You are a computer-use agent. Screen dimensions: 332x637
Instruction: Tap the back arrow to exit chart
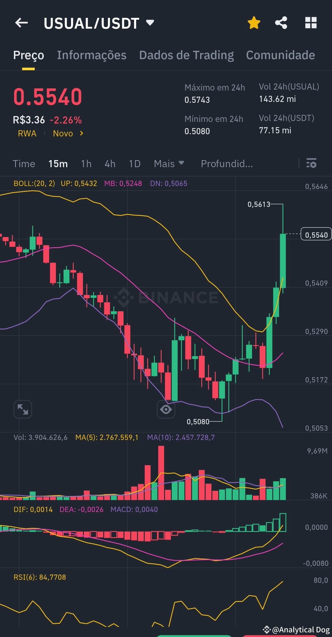click(21, 22)
